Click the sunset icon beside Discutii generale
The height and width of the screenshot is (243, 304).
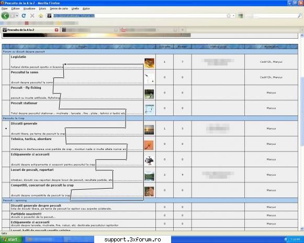point(149,130)
